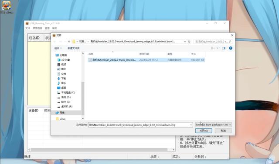Click the 取消 button in the dialog
The width and height of the screenshot is (279, 164).
[223, 131]
